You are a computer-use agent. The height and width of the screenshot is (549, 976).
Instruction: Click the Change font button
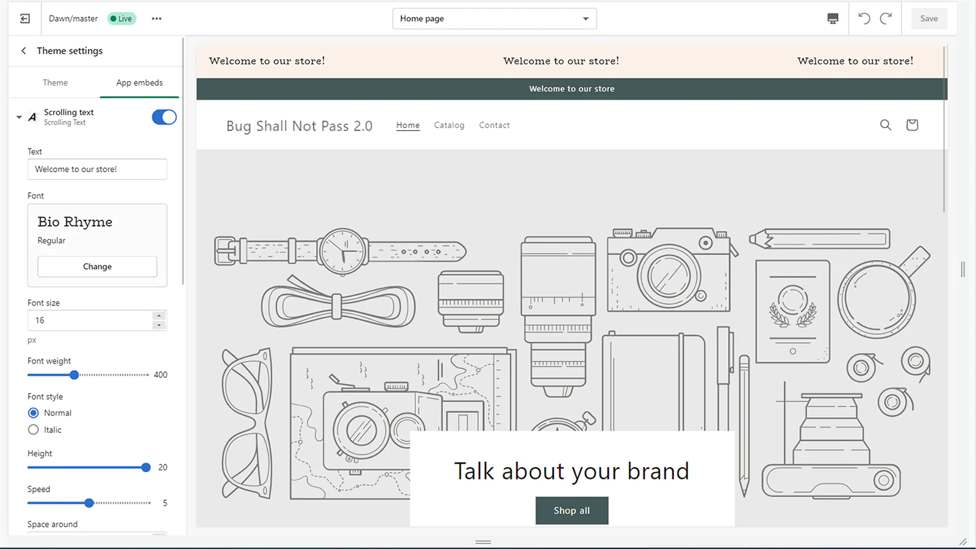pos(98,267)
